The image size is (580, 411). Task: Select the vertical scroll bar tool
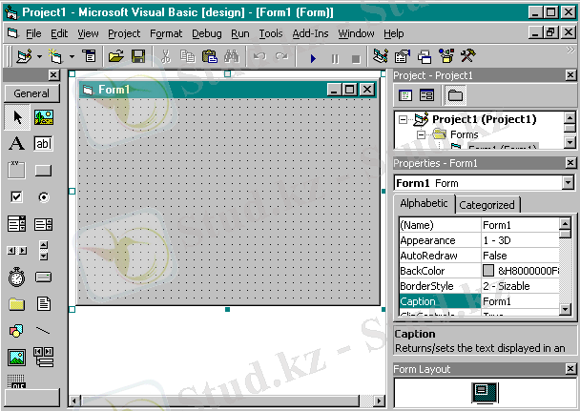pyautogui.click(x=44, y=251)
